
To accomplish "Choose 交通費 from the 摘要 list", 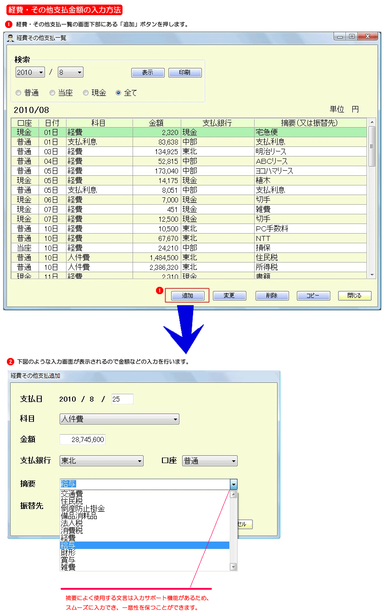I will pyautogui.click(x=145, y=494).
